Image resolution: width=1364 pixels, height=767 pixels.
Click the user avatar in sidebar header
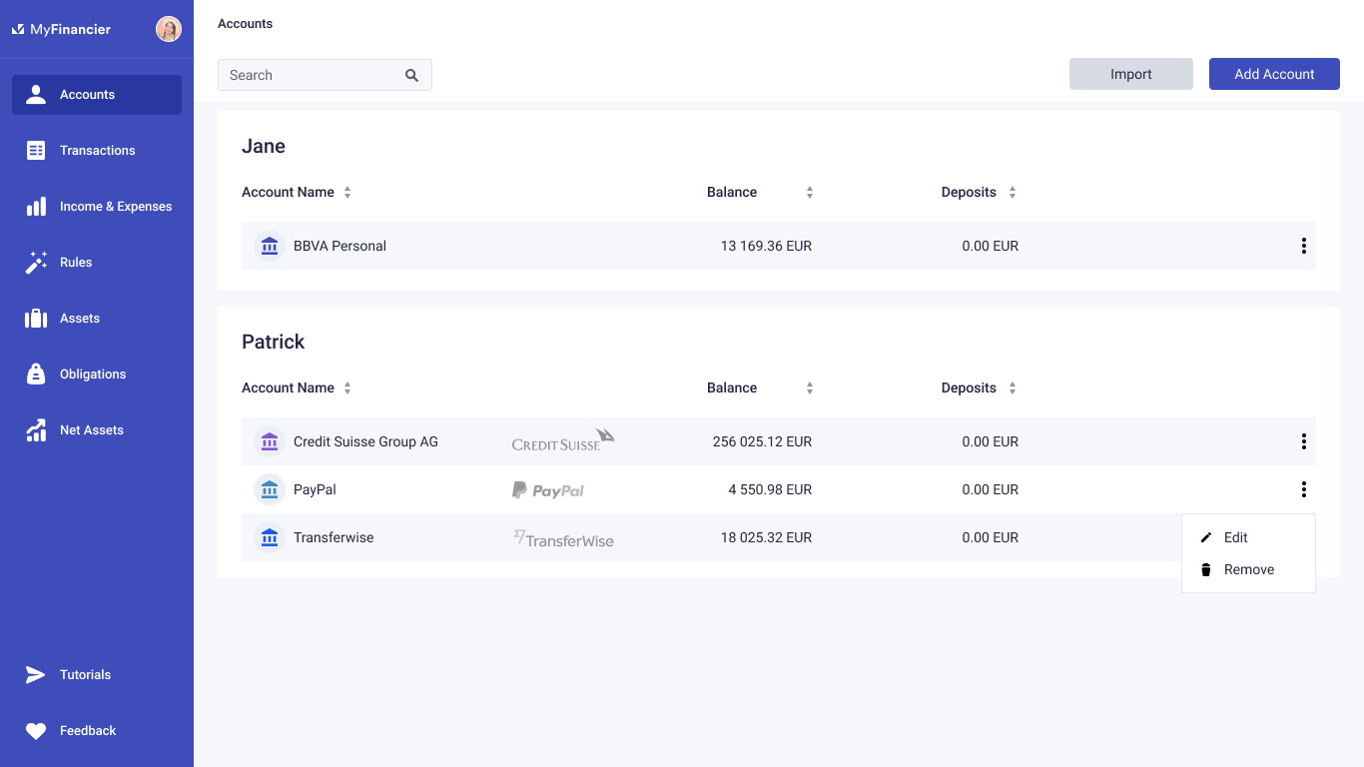[169, 29]
